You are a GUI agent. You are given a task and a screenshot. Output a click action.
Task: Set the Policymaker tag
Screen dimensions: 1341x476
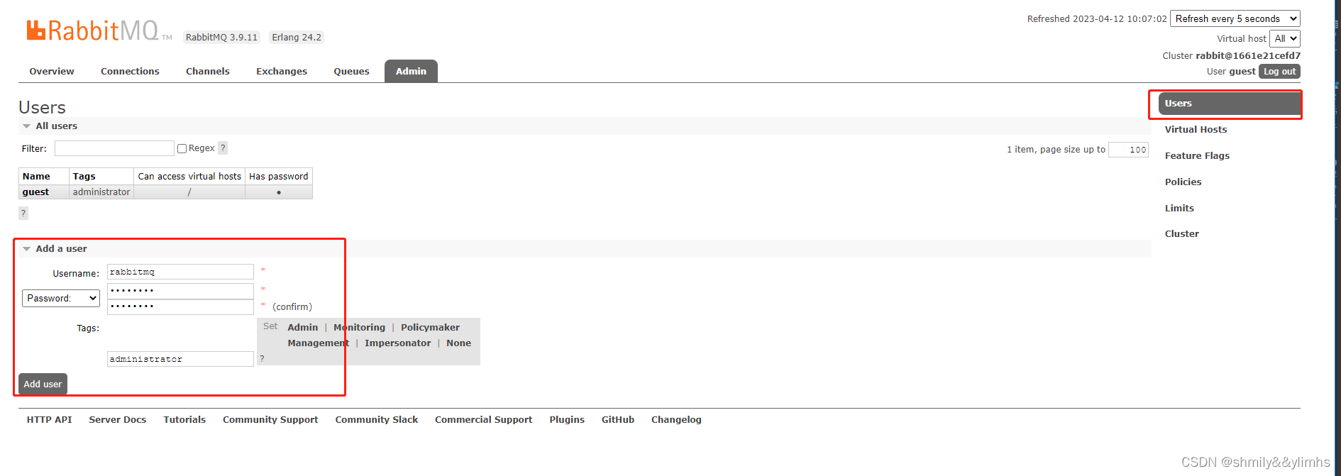point(430,327)
